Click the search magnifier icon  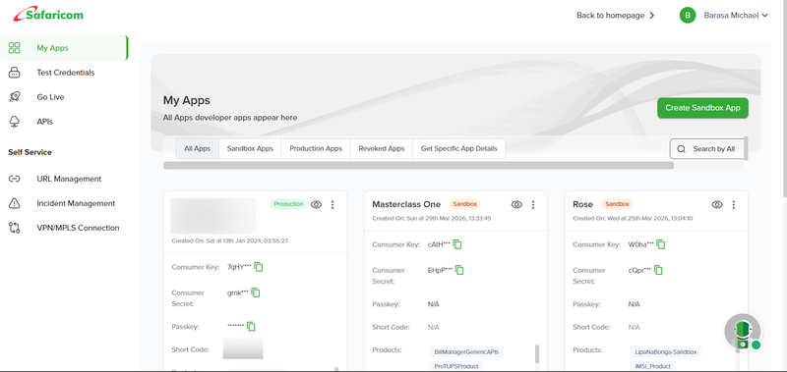tap(681, 148)
